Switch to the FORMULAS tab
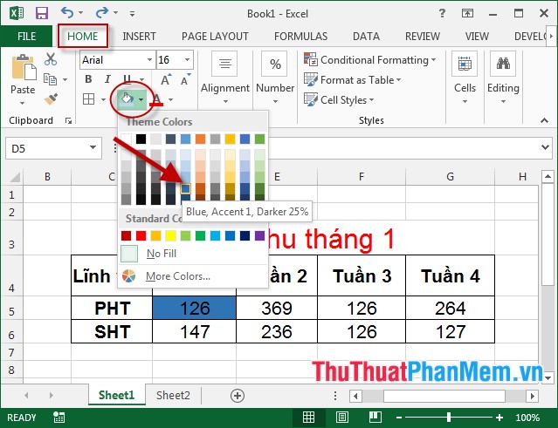The image size is (558, 428). tap(300, 37)
